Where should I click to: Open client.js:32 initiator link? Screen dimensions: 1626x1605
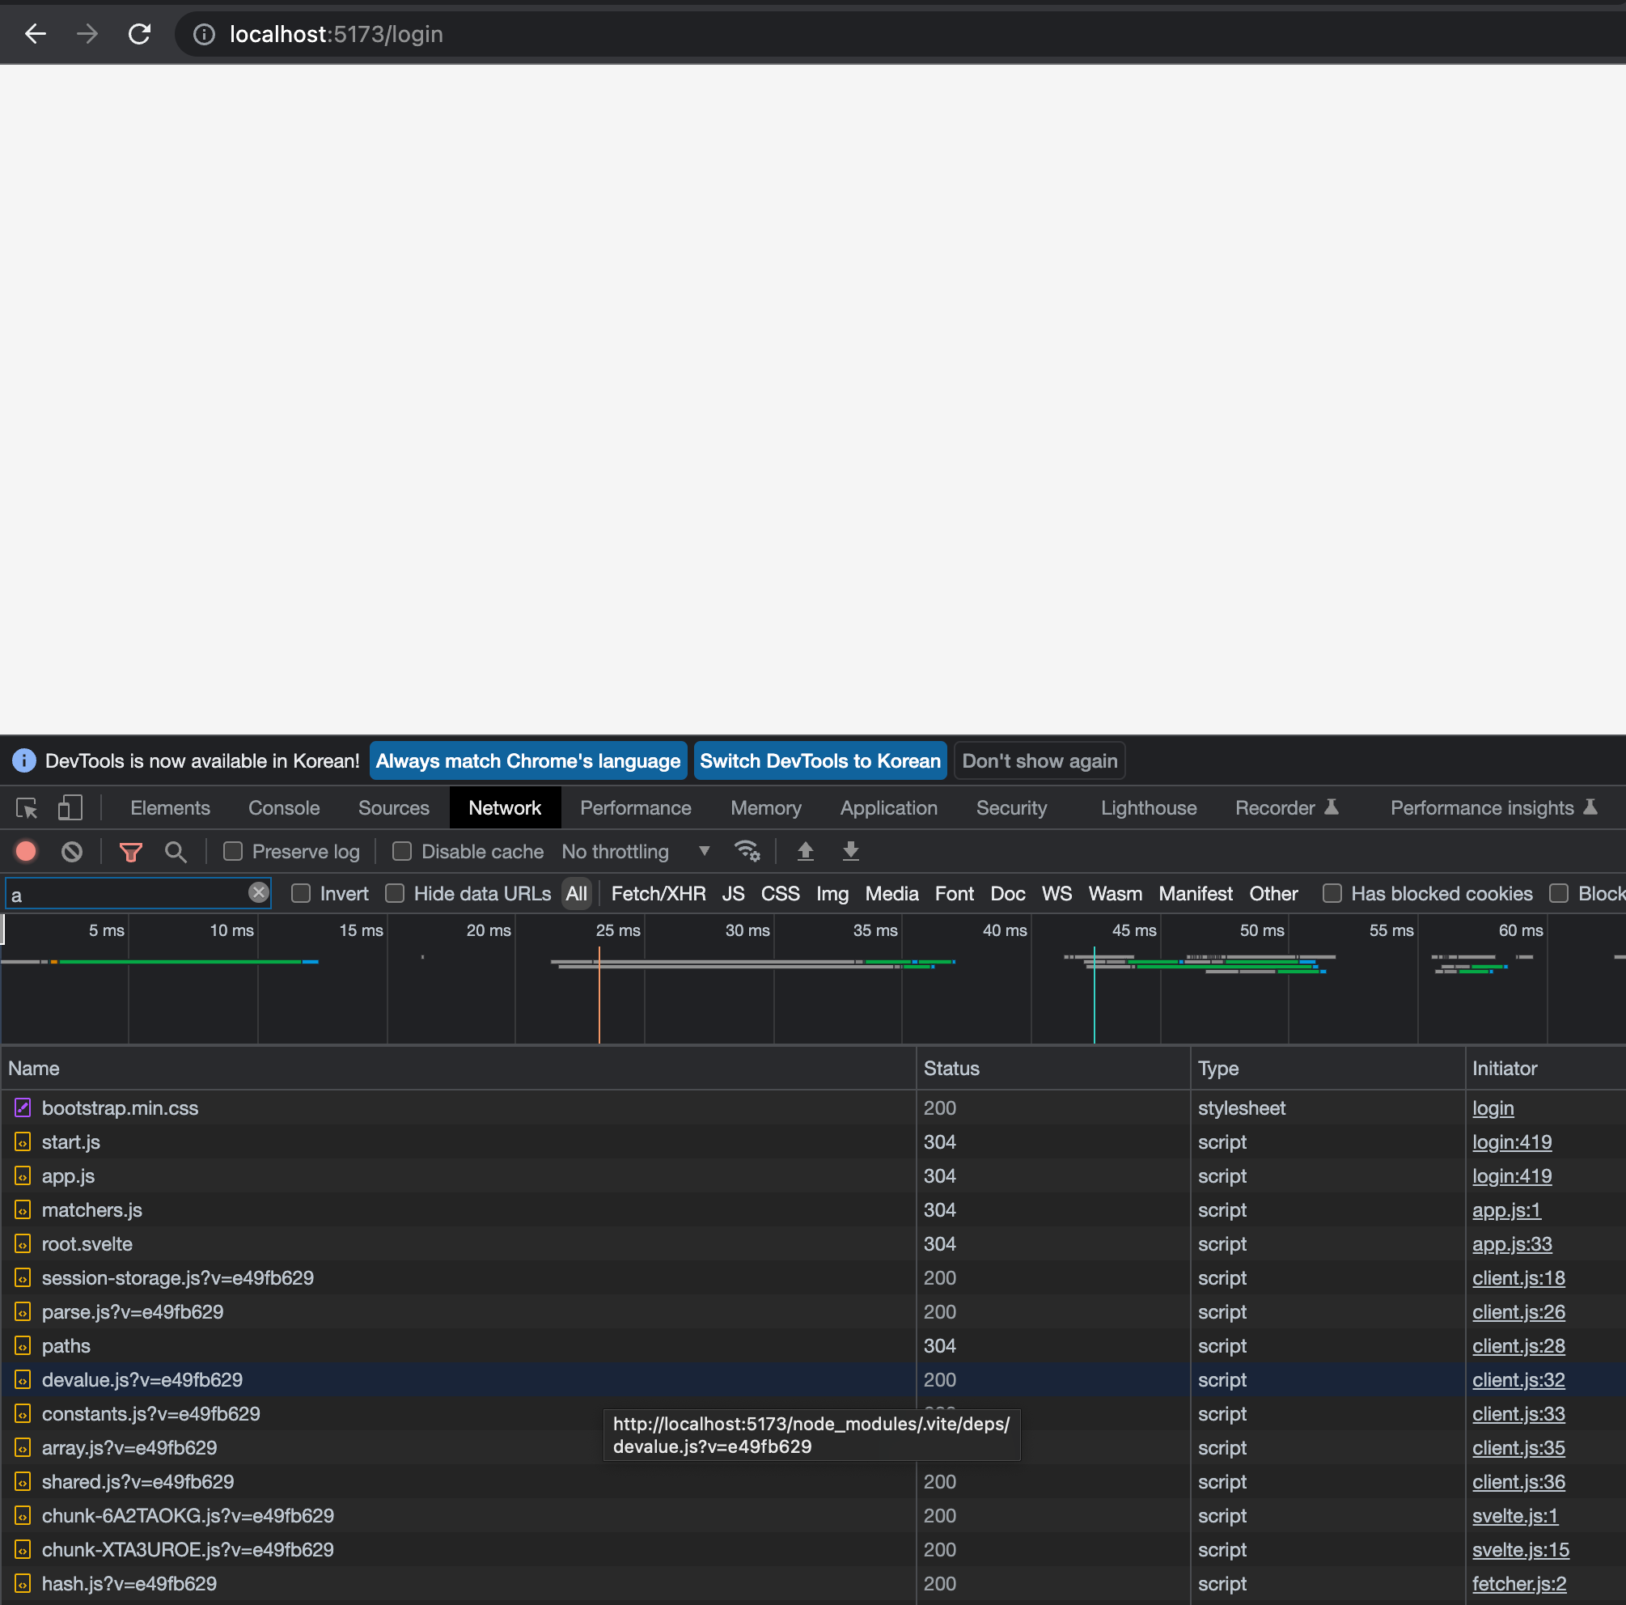pyautogui.click(x=1518, y=1380)
